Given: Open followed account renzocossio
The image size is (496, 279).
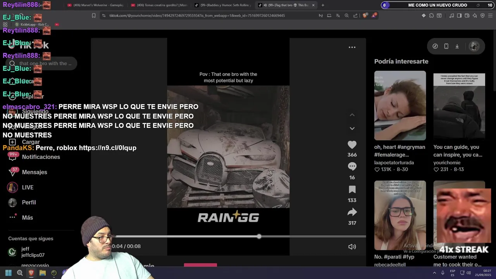Looking at the screenshot, I should coord(35,265).
